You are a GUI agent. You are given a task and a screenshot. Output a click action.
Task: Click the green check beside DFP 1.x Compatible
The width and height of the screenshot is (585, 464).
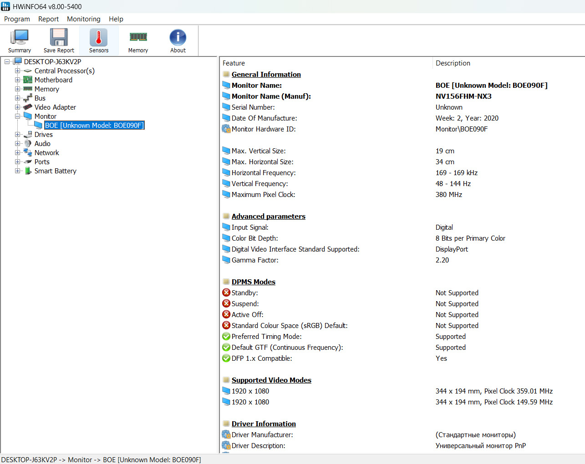point(226,358)
